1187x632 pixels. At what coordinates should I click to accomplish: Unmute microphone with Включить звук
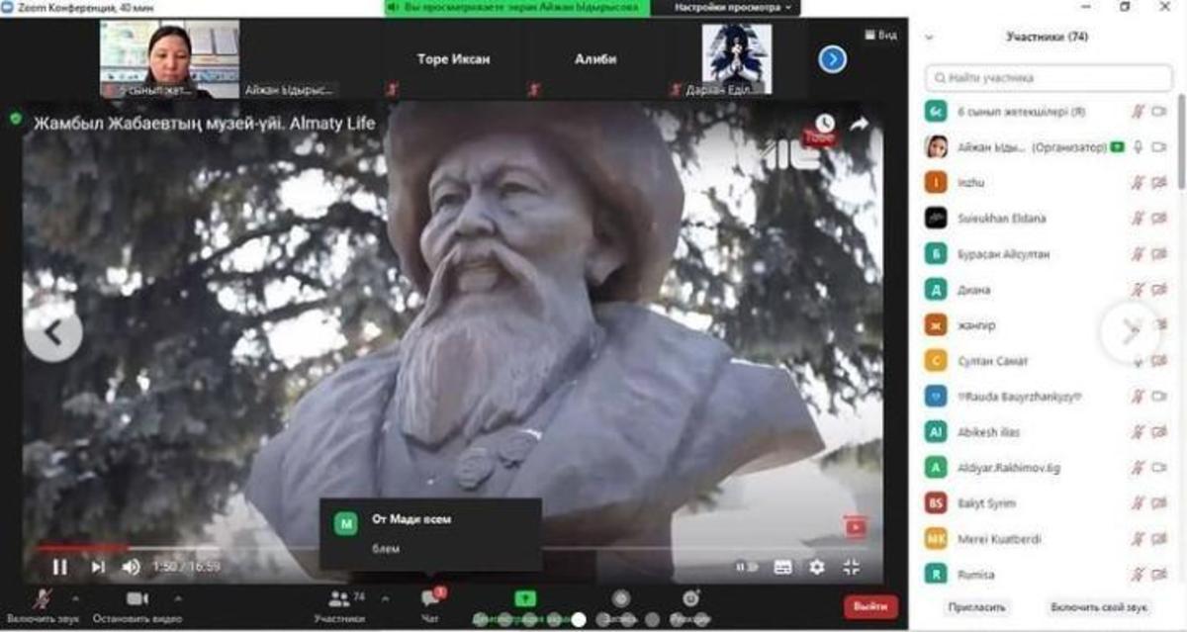pyautogui.click(x=43, y=605)
